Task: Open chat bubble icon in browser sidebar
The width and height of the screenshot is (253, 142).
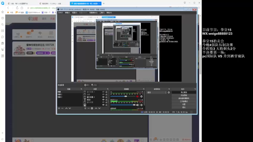Action: (3, 37)
